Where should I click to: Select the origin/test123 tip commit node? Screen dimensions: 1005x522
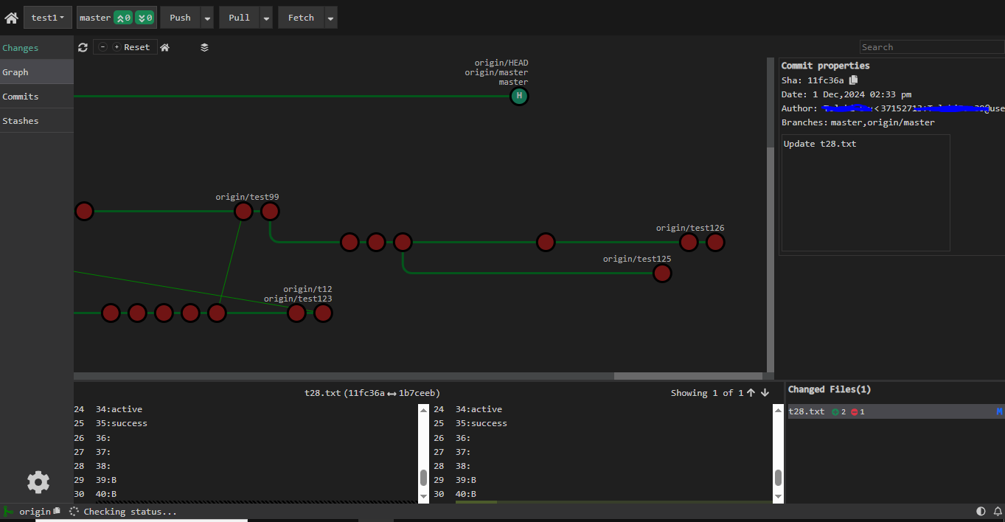tap(323, 313)
